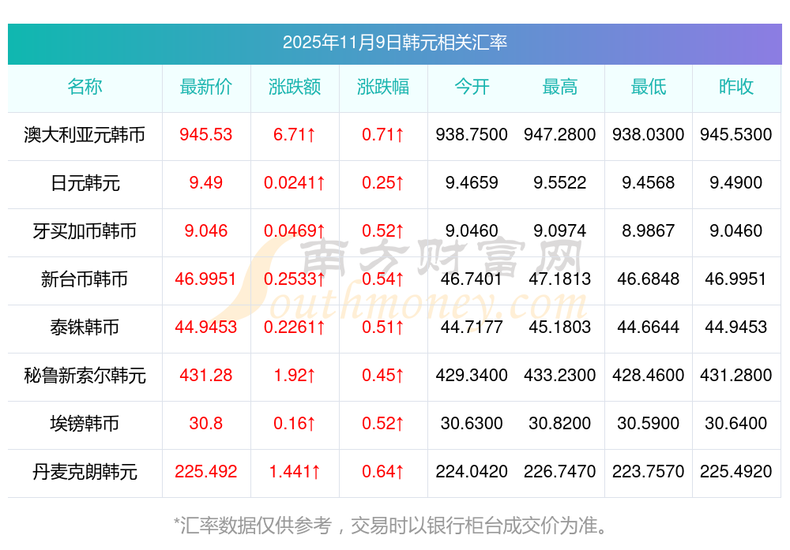Select the 最高 column header
The height and width of the screenshot is (550, 790).
tap(560, 87)
